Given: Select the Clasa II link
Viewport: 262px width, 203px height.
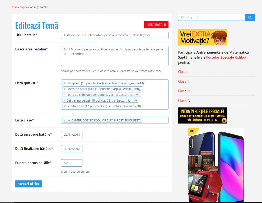Looking at the screenshot, I should coord(184,81).
